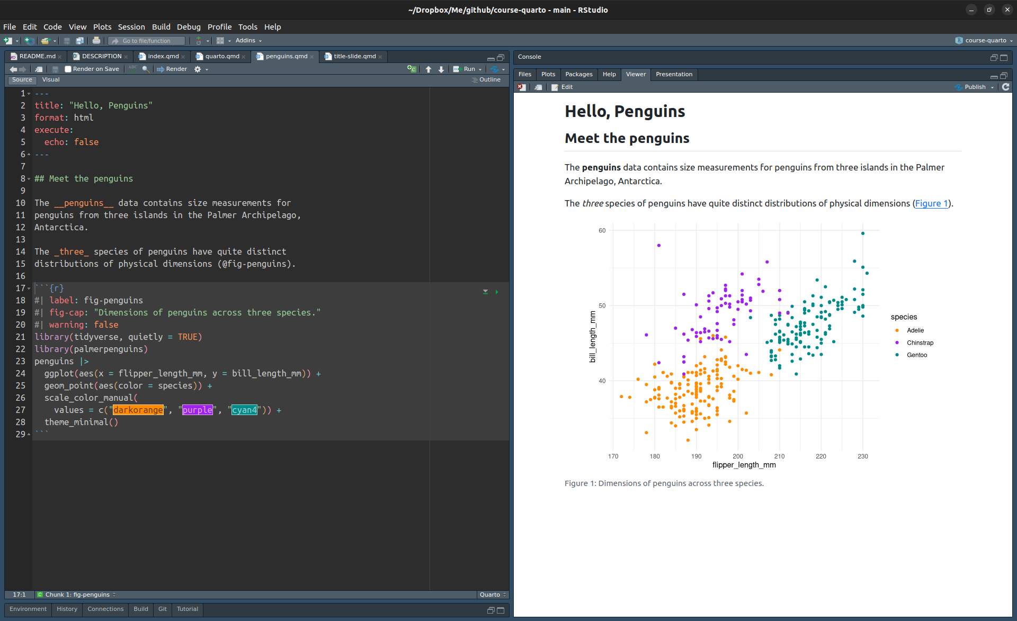Toggle the document Outline panel
This screenshot has width=1017, height=621.
click(486, 80)
